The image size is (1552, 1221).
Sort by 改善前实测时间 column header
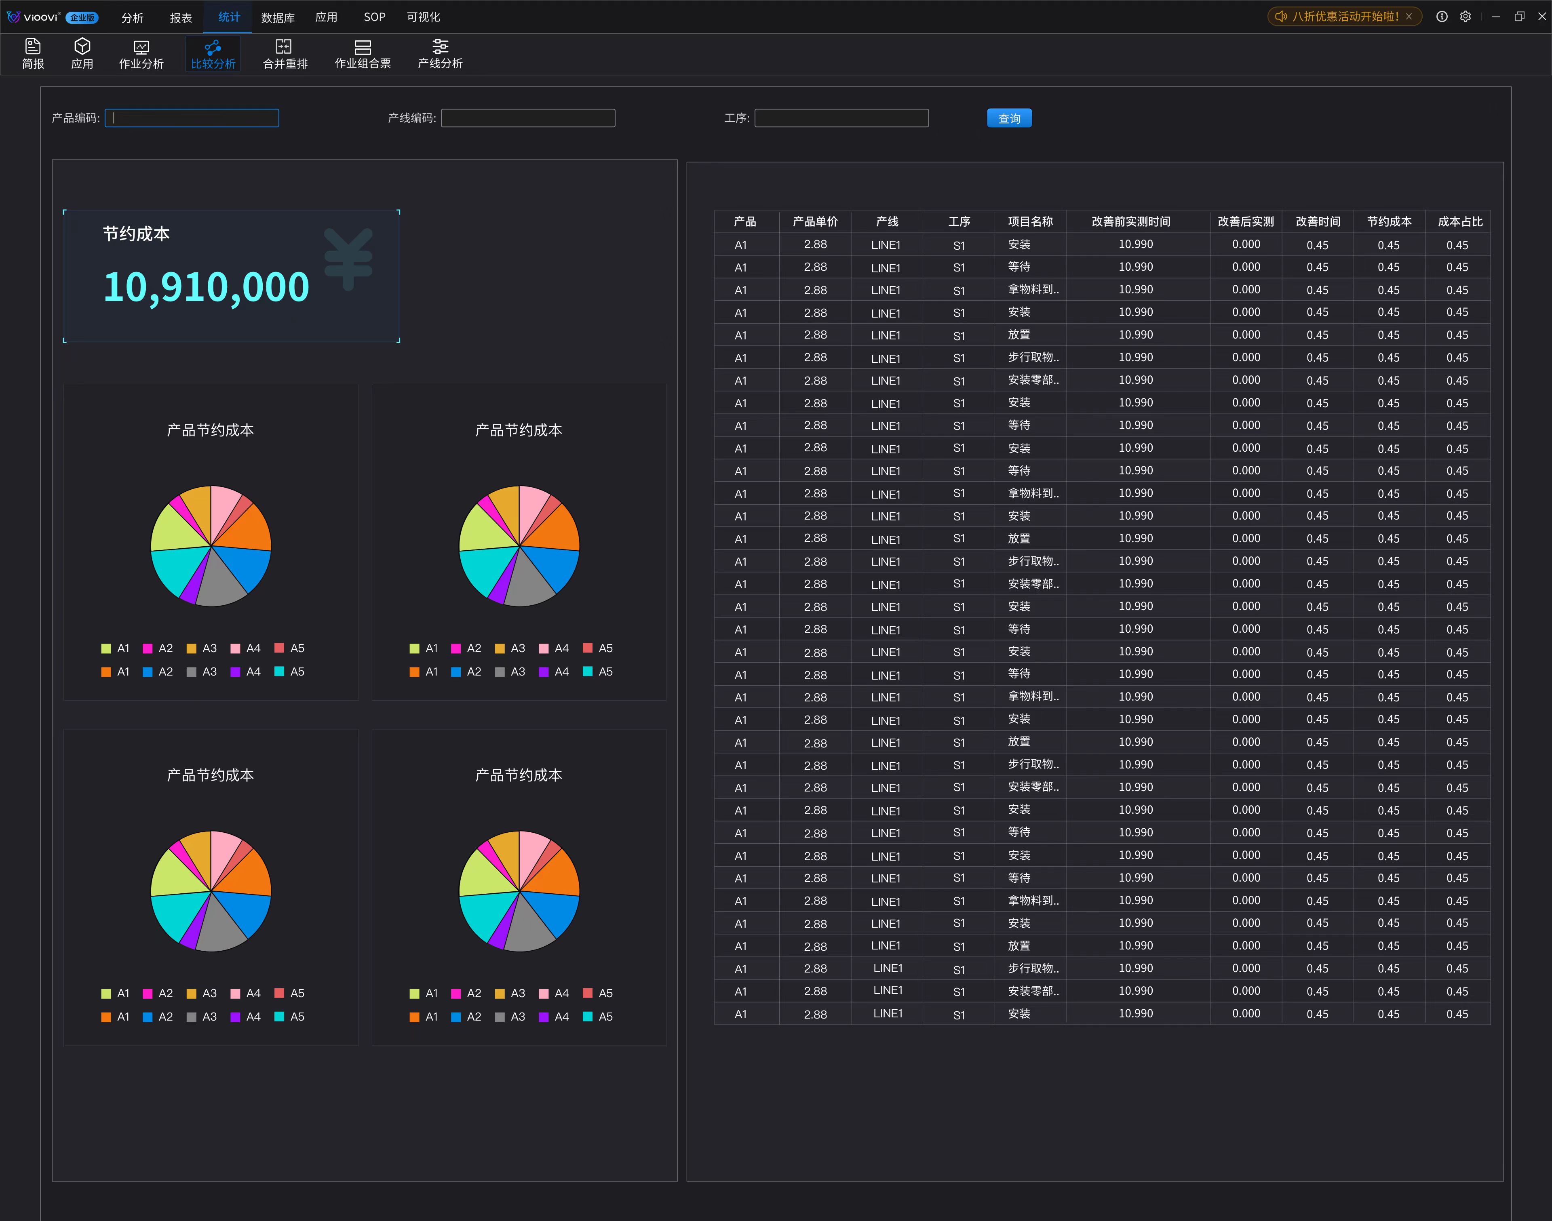point(1131,221)
